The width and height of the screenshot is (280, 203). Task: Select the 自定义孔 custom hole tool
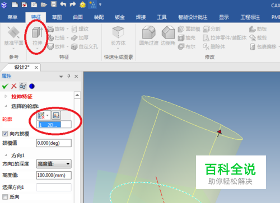pyautogui.click(x=85, y=46)
